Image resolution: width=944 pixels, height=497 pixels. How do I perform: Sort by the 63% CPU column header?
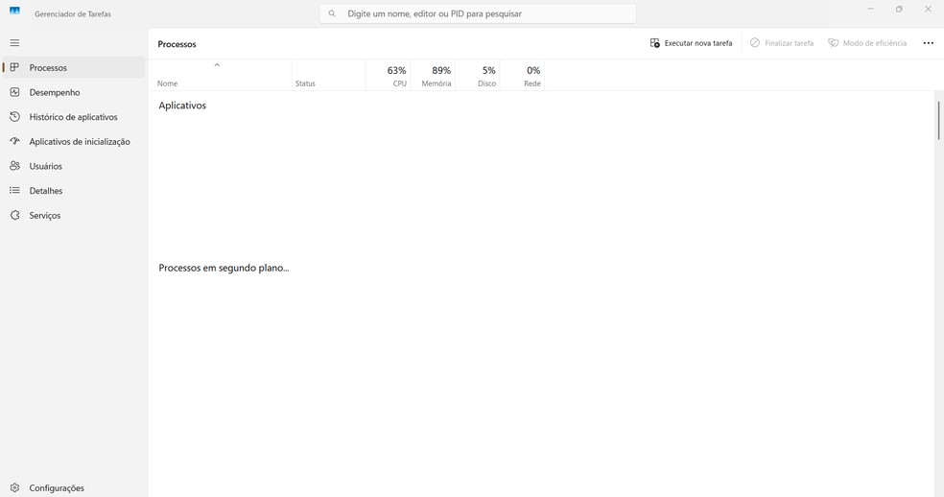389,75
